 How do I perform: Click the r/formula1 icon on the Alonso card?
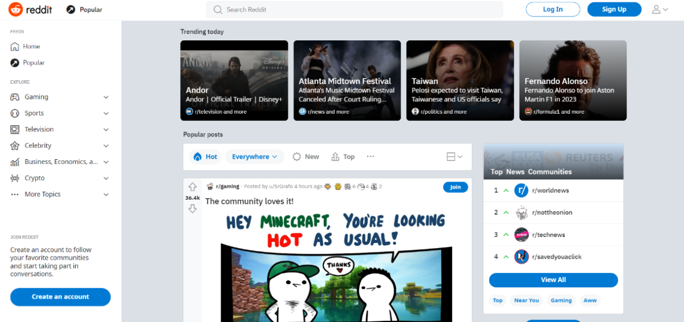tap(528, 112)
